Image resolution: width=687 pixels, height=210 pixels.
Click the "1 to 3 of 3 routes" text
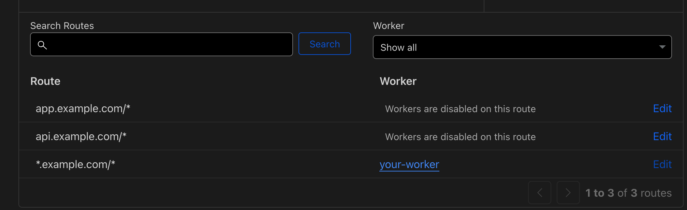(628, 193)
